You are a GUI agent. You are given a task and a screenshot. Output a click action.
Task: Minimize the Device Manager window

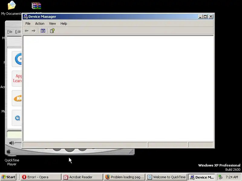(200, 17)
